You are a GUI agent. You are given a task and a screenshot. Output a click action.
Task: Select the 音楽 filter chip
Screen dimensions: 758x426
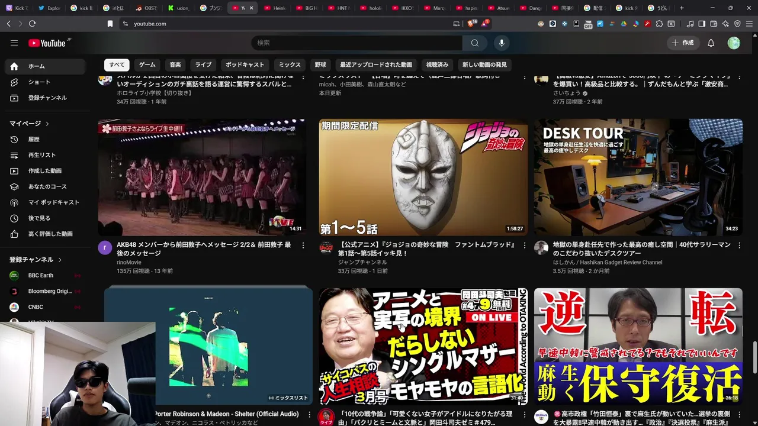pos(175,64)
